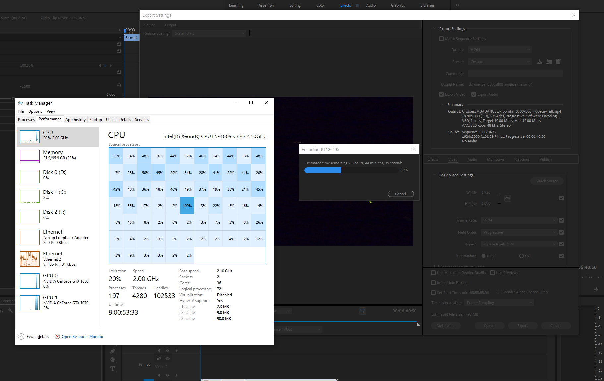
Task: Click the V2 track lock icon
Action: pyautogui.click(x=140, y=365)
